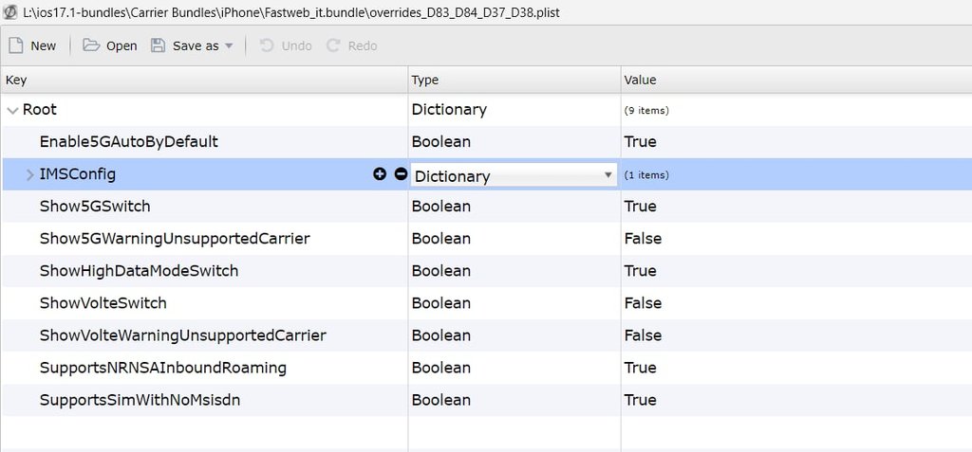Click Boolean type of Show5GSwitch row
The width and height of the screenshot is (972, 452).
(441, 207)
